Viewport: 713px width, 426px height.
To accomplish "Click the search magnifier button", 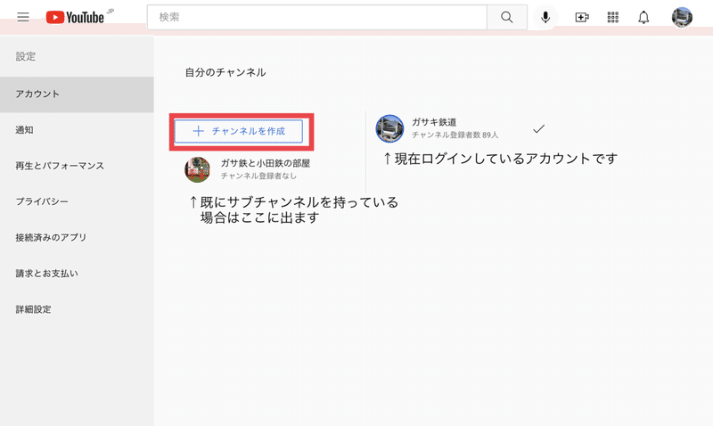I will [507, 17].
